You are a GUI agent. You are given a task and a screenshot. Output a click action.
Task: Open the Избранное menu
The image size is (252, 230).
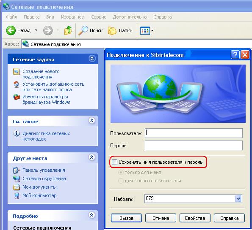[x=72, y=17]
